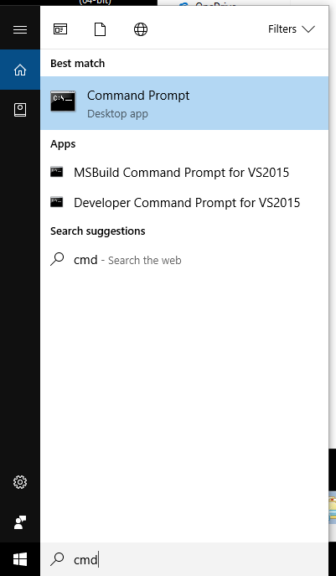Click the MSBuild Command Prompt icon
This screenshot has height=576, width=336.
56,172
